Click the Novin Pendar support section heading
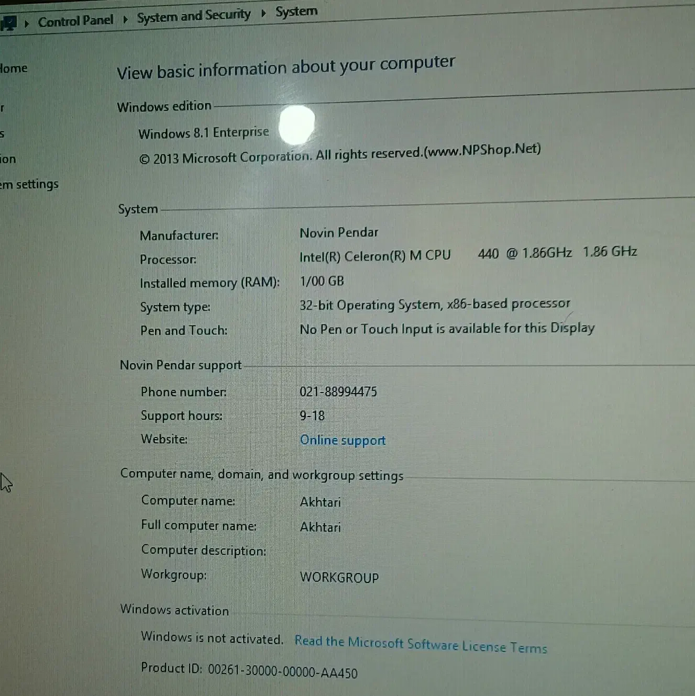This screenshot has width=695, height=696. point(181,365)
